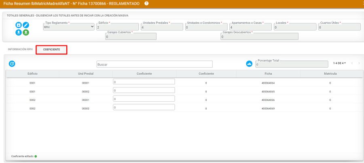Click the blue download arrow icon
Screen dimensions: 364x163
(x=19, y=32)
